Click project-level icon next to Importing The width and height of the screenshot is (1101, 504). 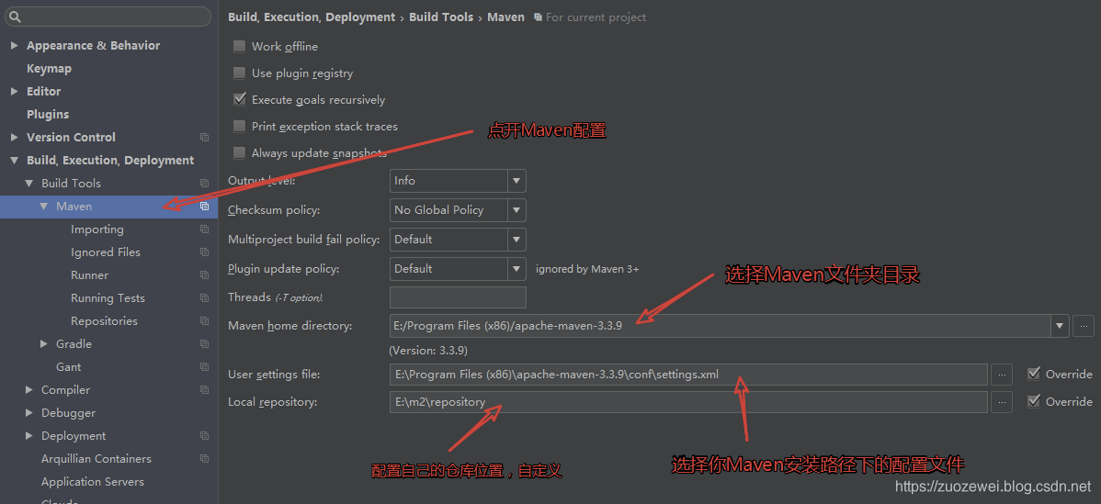coord(204,230)
